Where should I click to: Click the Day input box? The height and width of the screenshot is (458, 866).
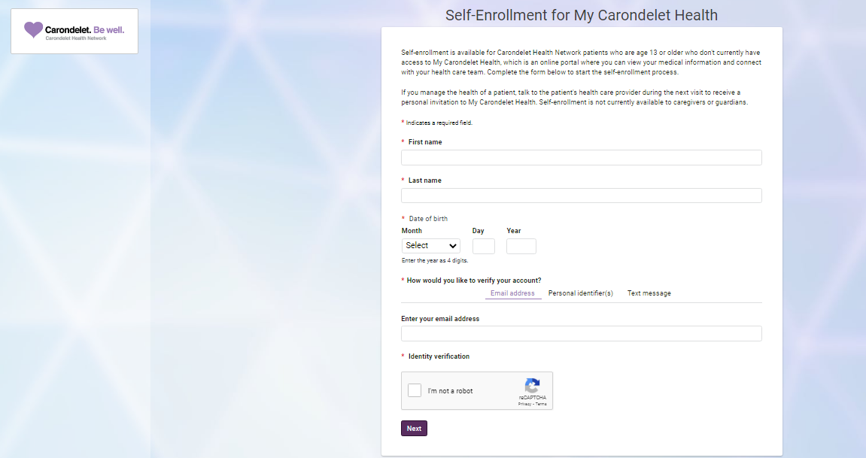[x=484, y=246]
